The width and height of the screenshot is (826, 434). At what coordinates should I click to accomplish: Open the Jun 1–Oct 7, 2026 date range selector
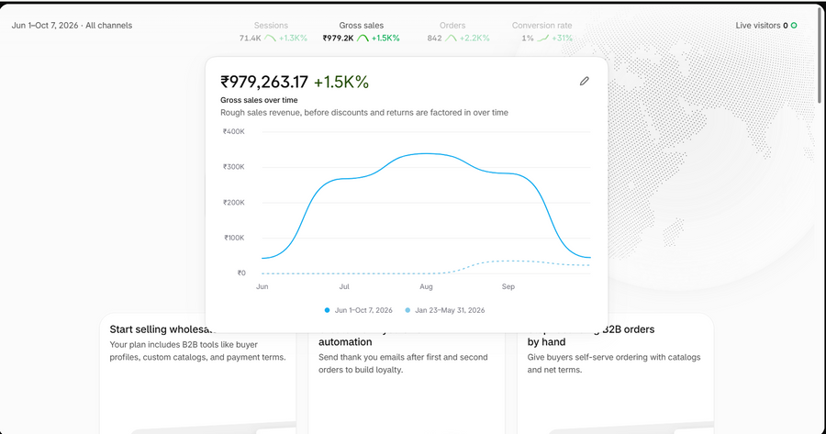(45, 26)
